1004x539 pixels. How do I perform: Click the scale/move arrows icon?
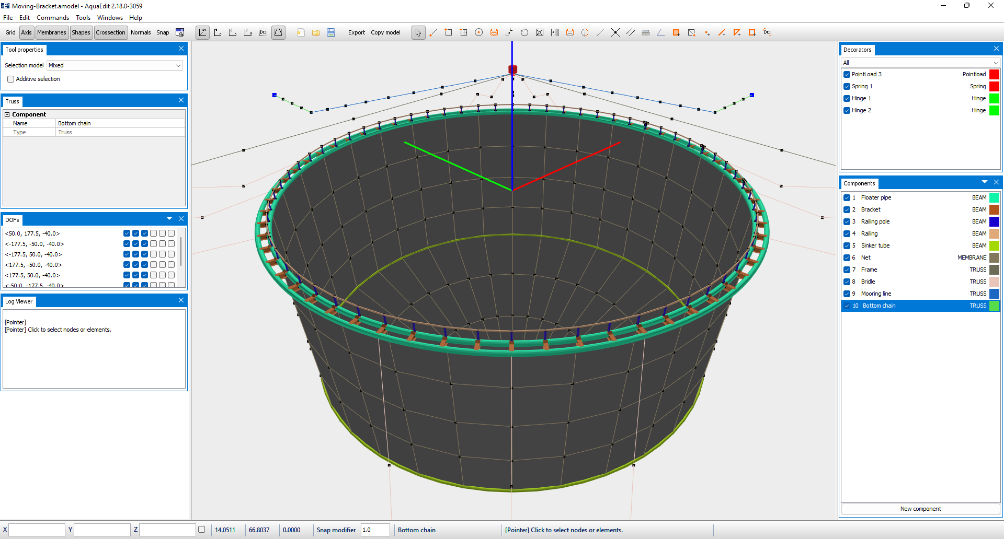[x=509, y=32]
